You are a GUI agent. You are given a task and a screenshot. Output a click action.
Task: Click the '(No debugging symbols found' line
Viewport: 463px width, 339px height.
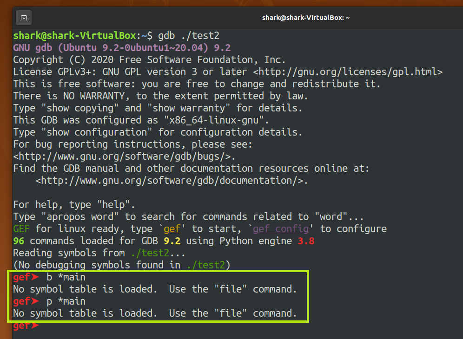click(x=122, y=265)
